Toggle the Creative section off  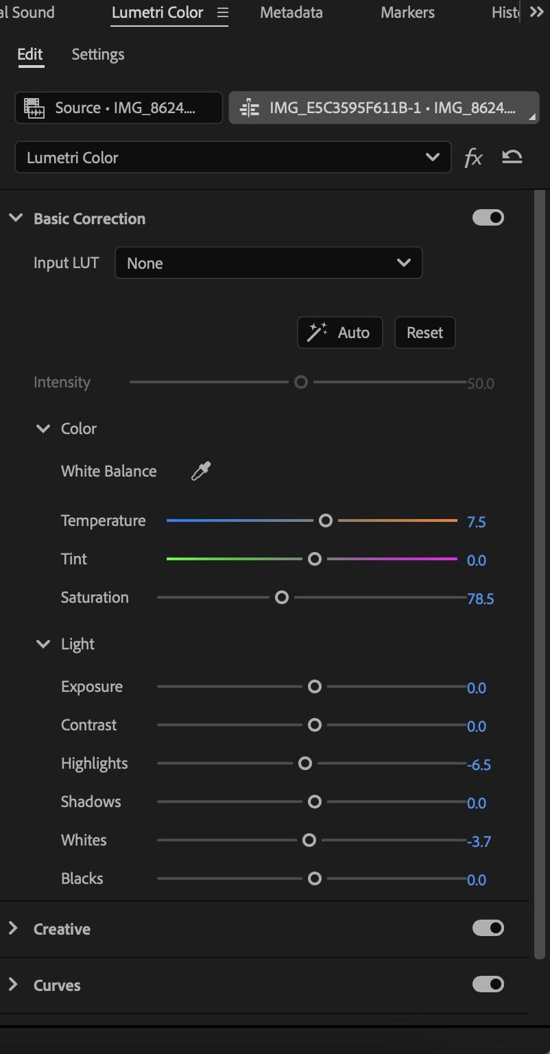pyautogui.click(x=488, y=929)
